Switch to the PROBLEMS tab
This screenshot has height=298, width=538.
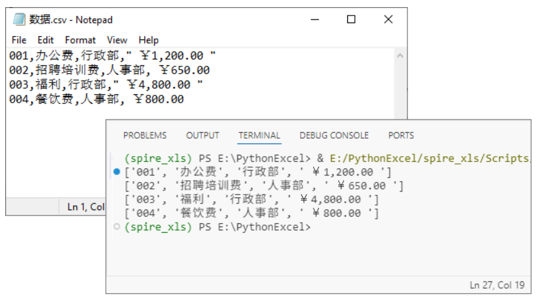(x=145, y=135)
